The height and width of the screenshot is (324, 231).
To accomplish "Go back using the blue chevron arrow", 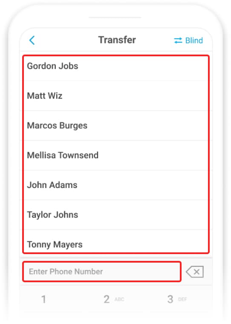I will pos(32,40).
